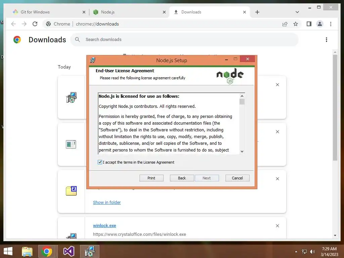Viewport: 344px width, 258px height.
Task: Click the search magnifier icon in Downloads
Action: tap(77, 40)
